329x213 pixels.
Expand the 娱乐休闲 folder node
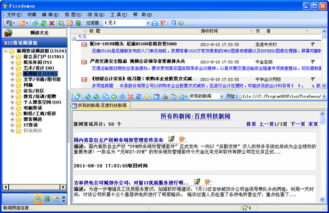pos(12,62)
